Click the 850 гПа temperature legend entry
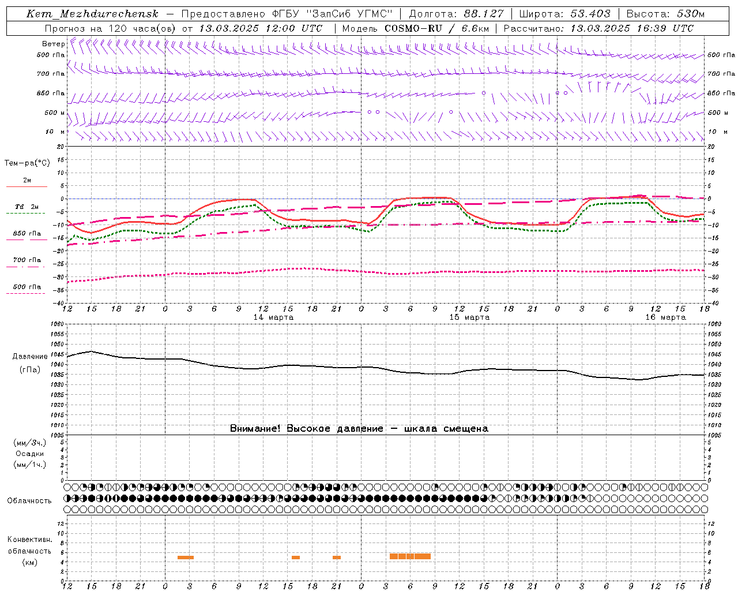The image size is (738, 591). pyautogui.click(x=27, y=234)
